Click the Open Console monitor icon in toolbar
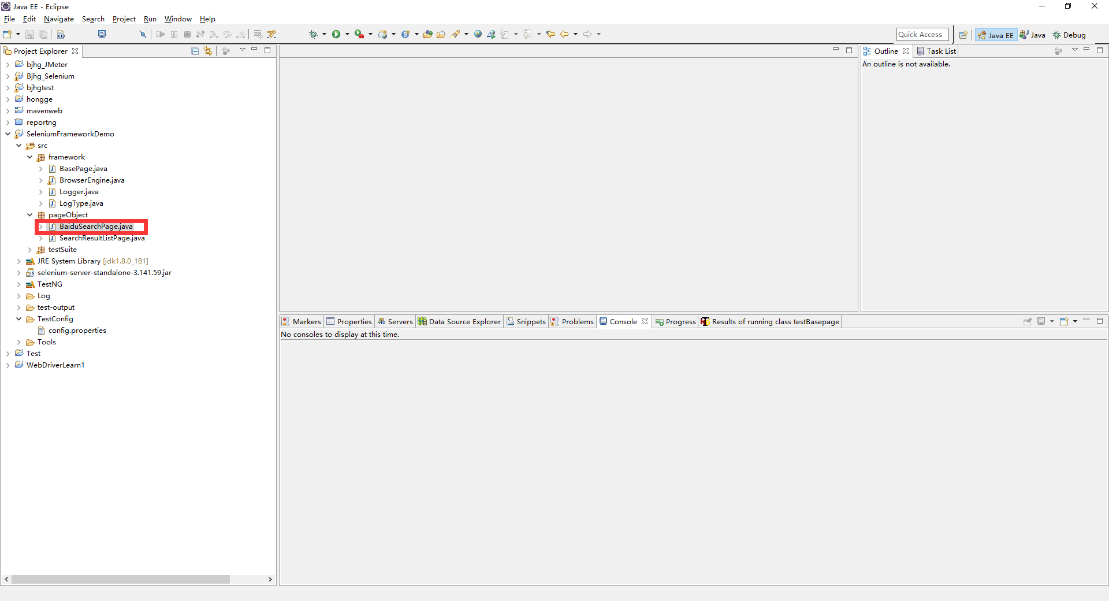Viewport: 1109px width, 601px height. (x=102, y=34)
